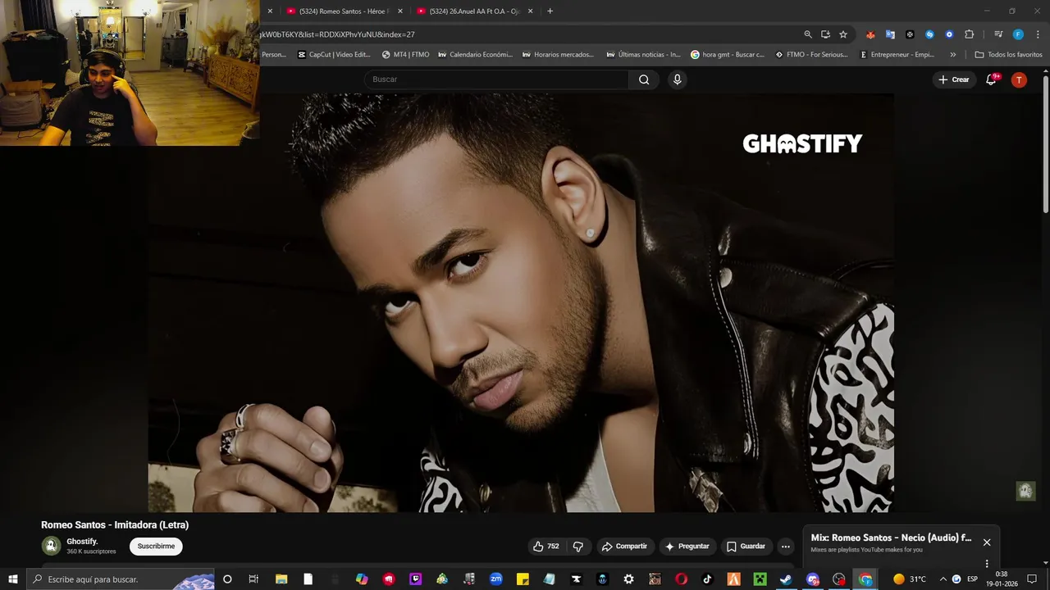Expand hidden bookmarks chevron
Image resolution: width=1050 pixels, height=590 pixels.
(x=952, y=54)
